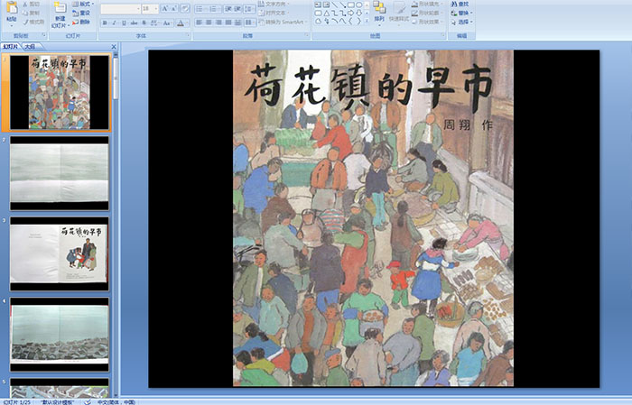632x405 pixels.
Task: Click the spell-check icon in status bar
Action: pyautogui.click(x=88, y=401)
